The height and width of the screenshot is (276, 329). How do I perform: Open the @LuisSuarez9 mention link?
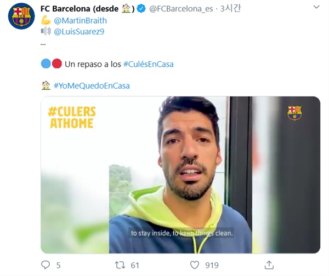(79, 32)
